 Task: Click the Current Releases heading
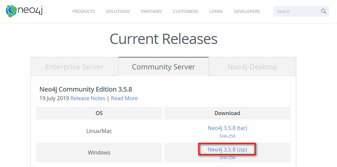[164, 39]
